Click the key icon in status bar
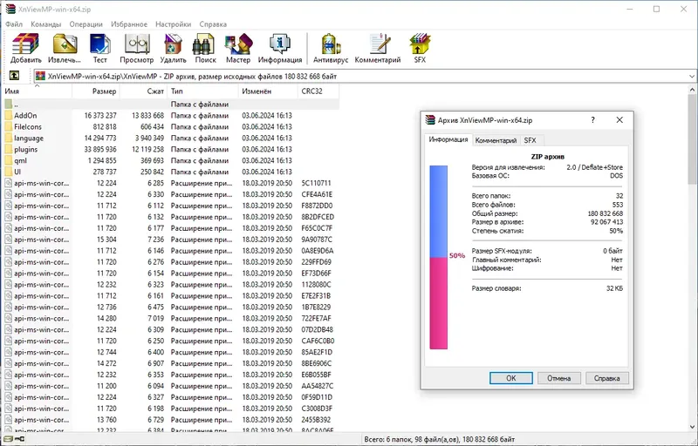698x446 pixels. pos(19,439)
